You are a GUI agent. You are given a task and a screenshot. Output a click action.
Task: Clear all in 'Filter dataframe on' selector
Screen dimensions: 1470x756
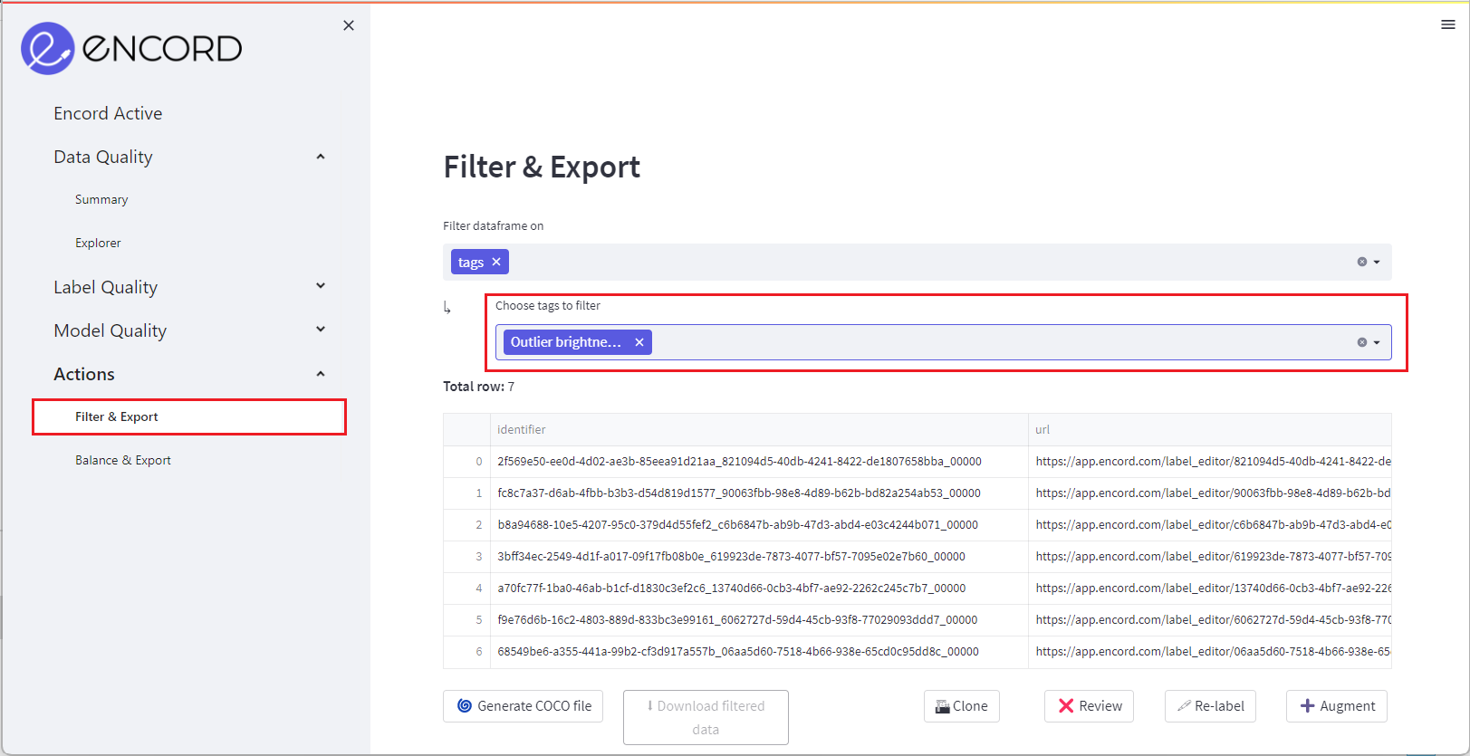pyautogui.click(x=1361, y=262)
